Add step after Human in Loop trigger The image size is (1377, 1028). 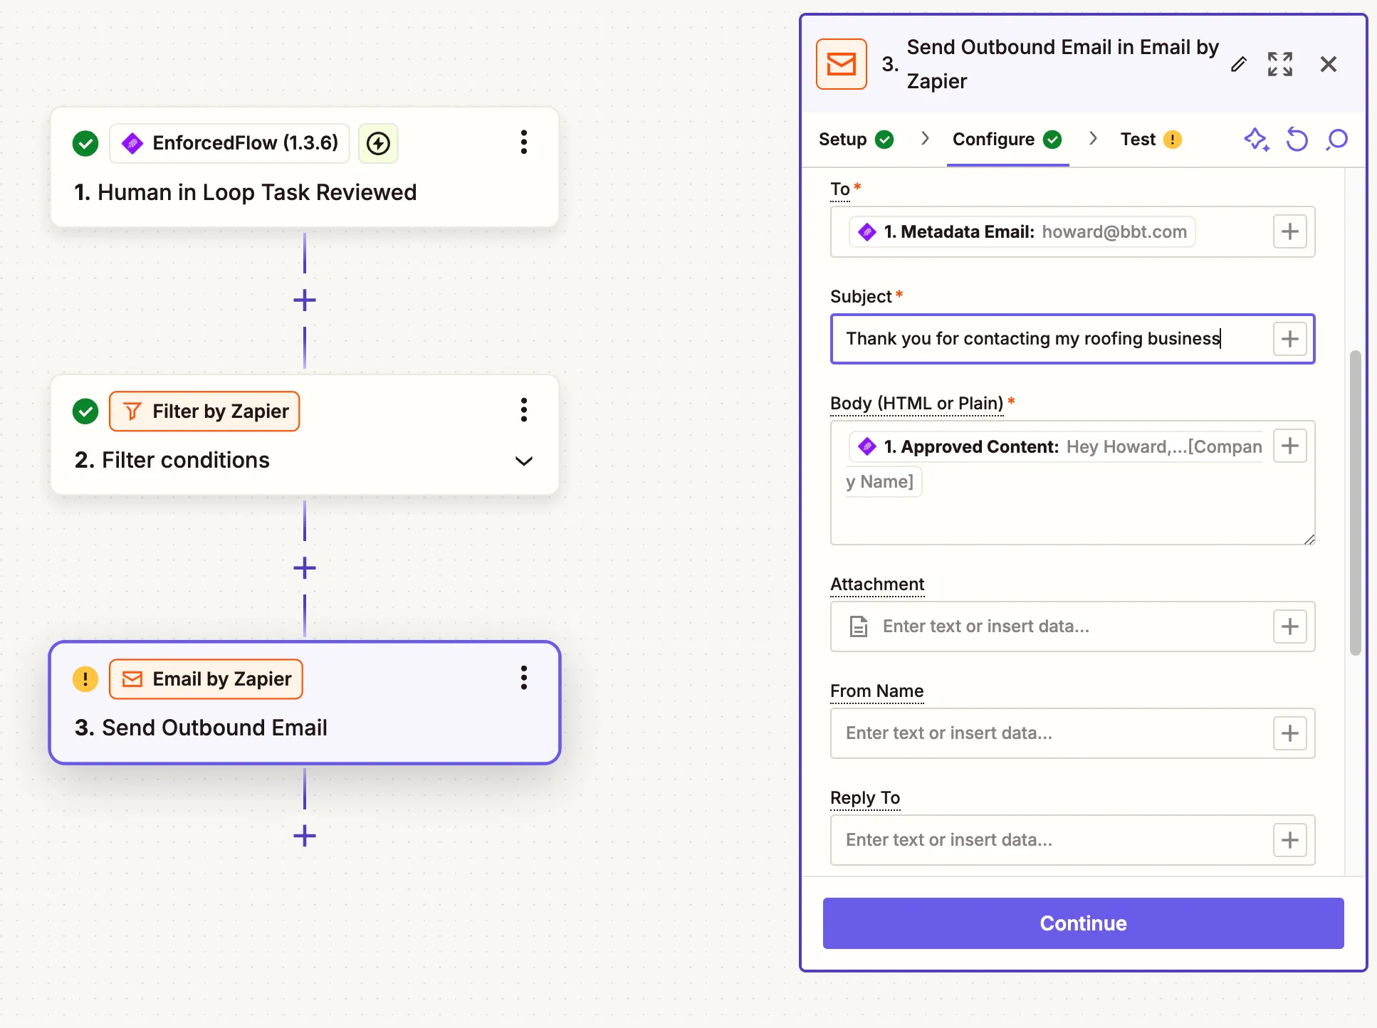pos(305,300)
